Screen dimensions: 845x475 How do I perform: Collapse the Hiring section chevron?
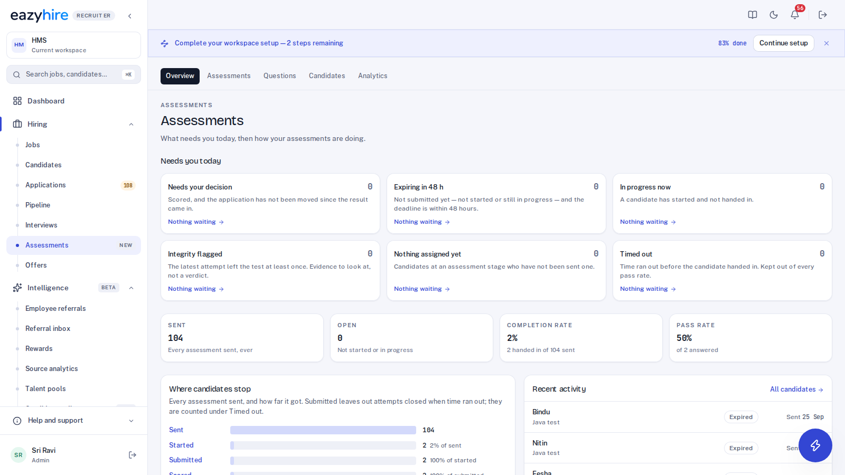click(131, 125)
